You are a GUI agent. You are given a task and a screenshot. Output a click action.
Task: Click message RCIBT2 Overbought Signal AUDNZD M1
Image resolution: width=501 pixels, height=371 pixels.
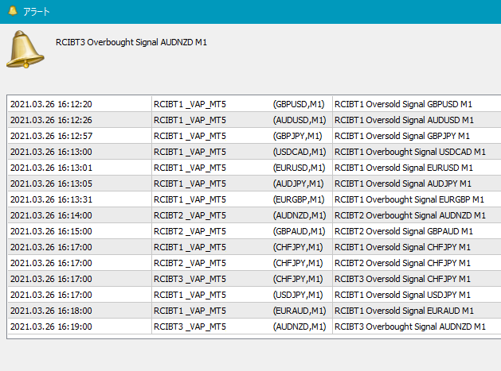pos(410,216)
